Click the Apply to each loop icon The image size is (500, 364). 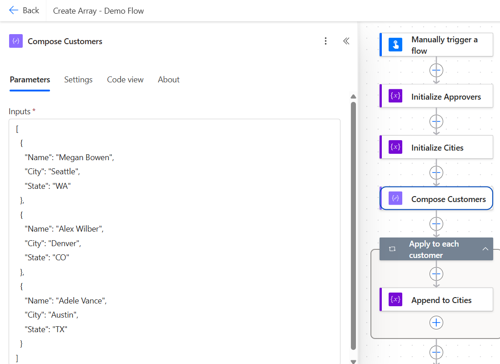coord(392,249)
